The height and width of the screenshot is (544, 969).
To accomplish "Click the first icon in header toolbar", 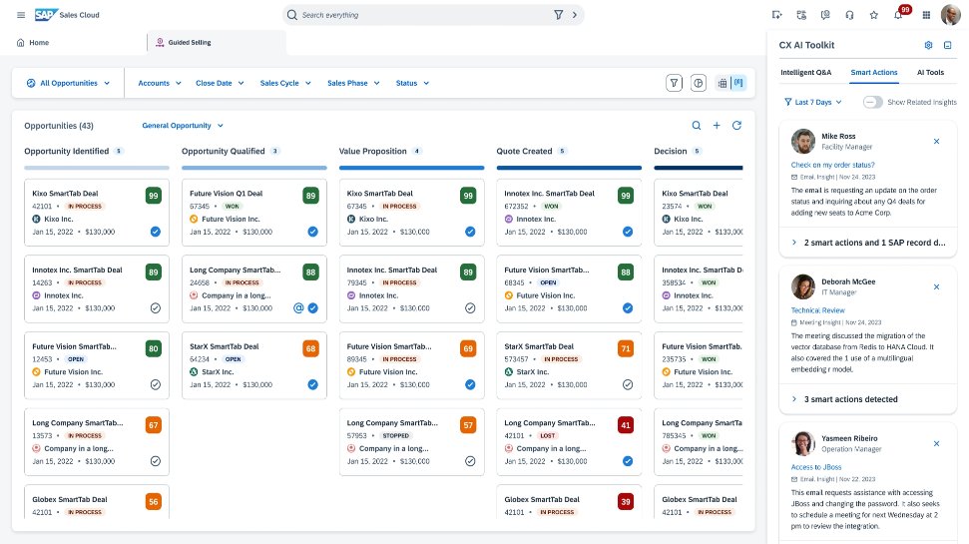I will pyautogui.click(x=776, y=15).
